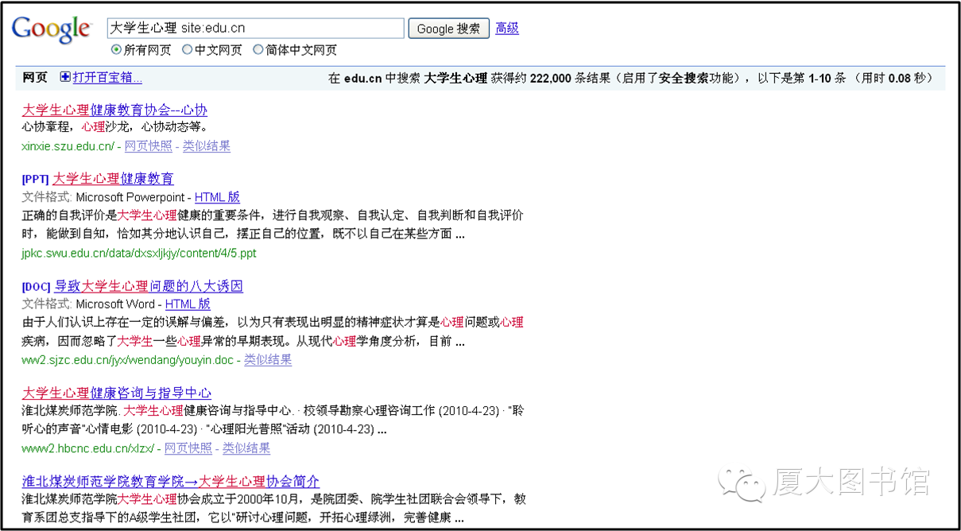Select the 简体中文网页 radio button

point(258,49)
